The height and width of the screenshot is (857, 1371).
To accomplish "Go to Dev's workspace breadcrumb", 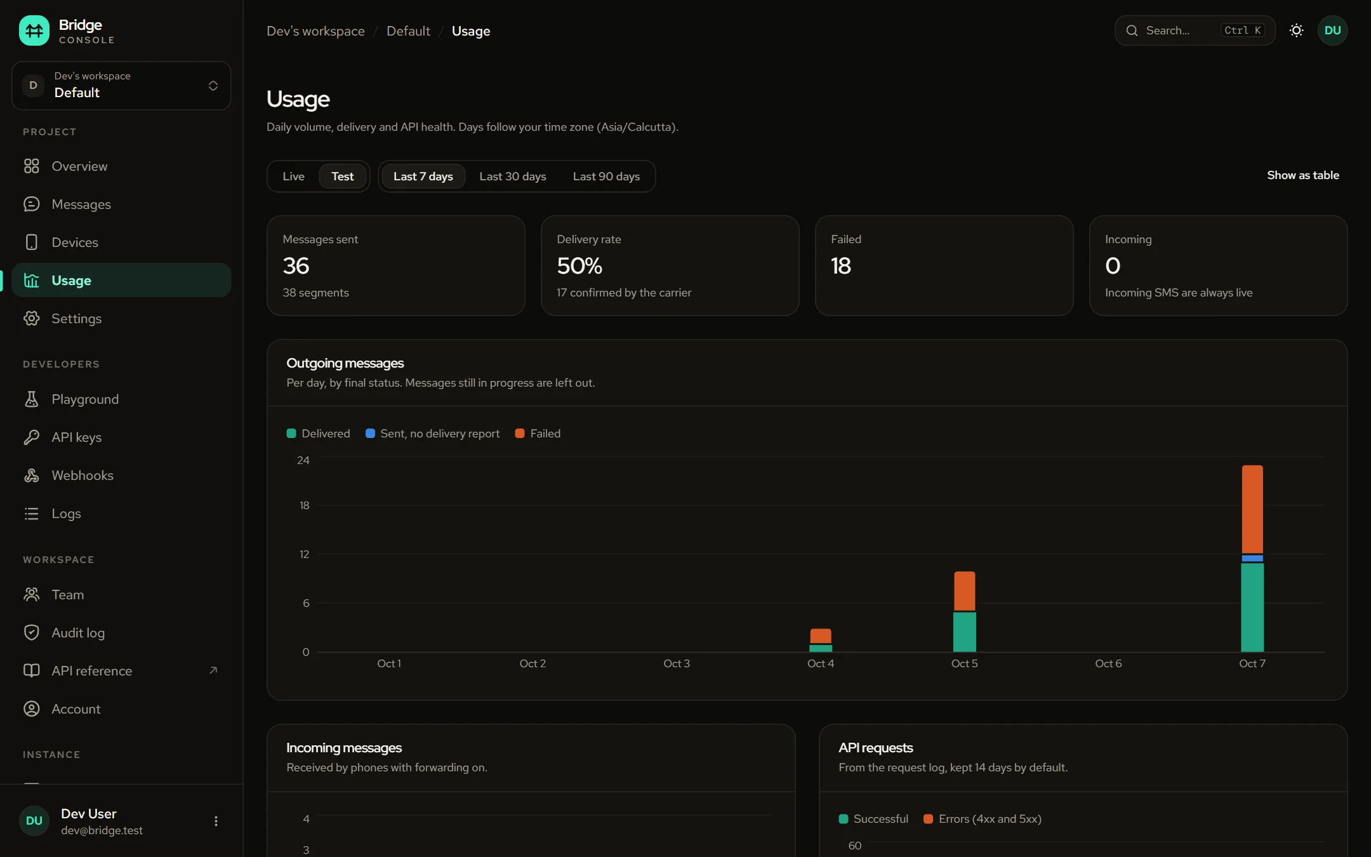I will click(315, 31).
